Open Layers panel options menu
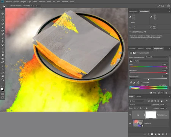The height and width of the screenshot is (137, 171). tap(169, 97)
